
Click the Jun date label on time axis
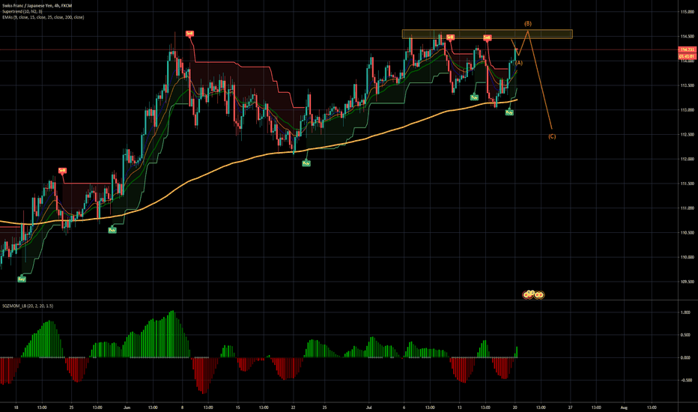tap(127, 408)
